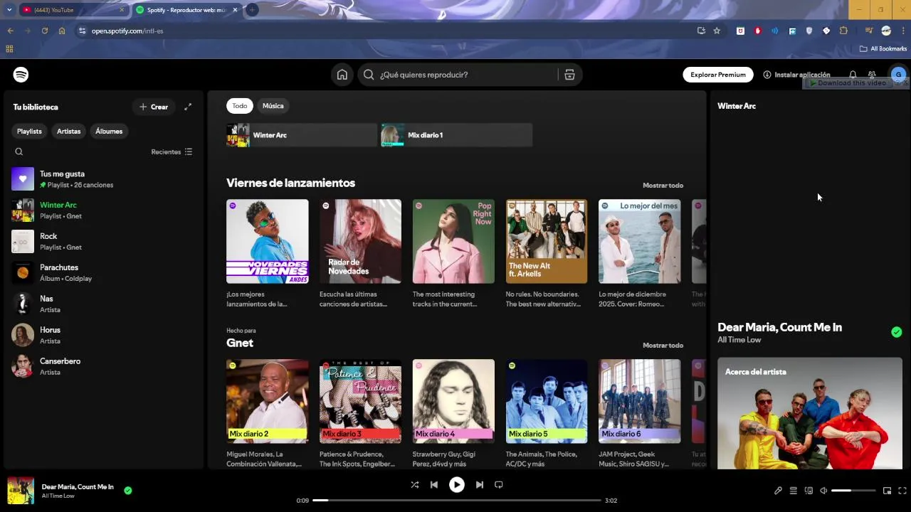The width and height of the screenshot is (911, 512).
Task: Adjust the volume slider
Action: [x=853, y=491]
